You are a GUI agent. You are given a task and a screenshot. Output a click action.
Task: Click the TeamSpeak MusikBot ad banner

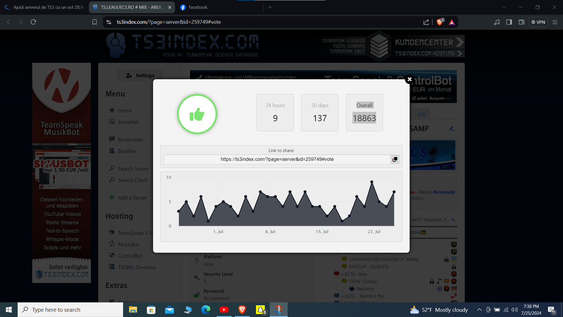62,173
